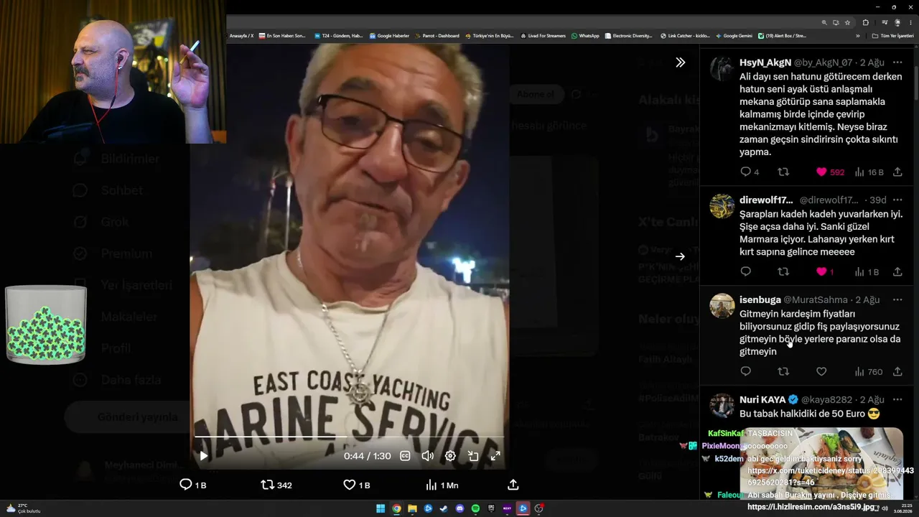
Task: Share the main video post
Action: pyautogui.click(x=513, y=485)
